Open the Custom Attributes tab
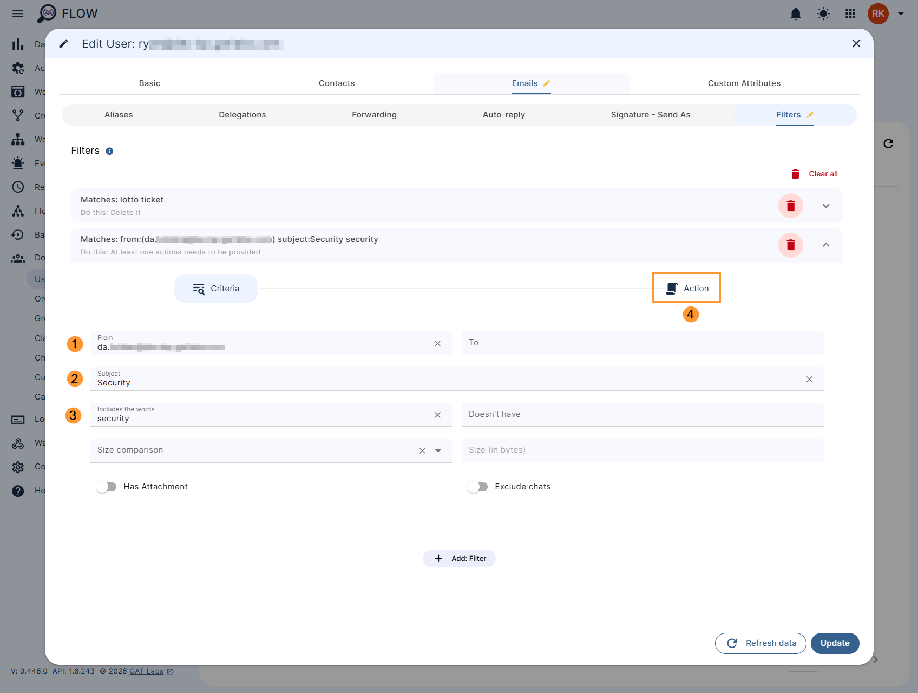This screenshot has height=693, width=918. click(744, 83)
